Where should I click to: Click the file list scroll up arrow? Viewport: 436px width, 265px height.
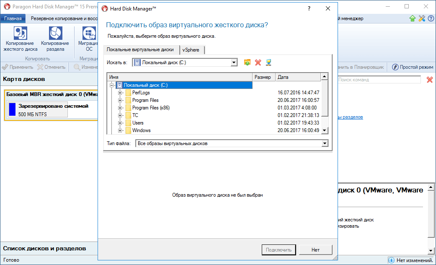(325, 77)
